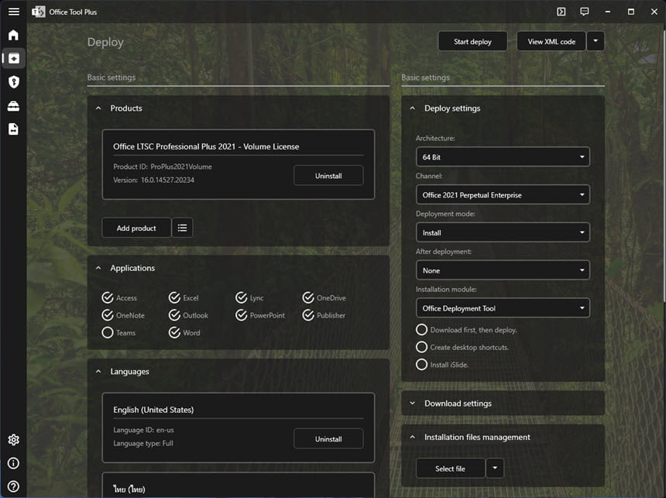
Task: Uncheck the Lync application
Action: coord(249,298)
